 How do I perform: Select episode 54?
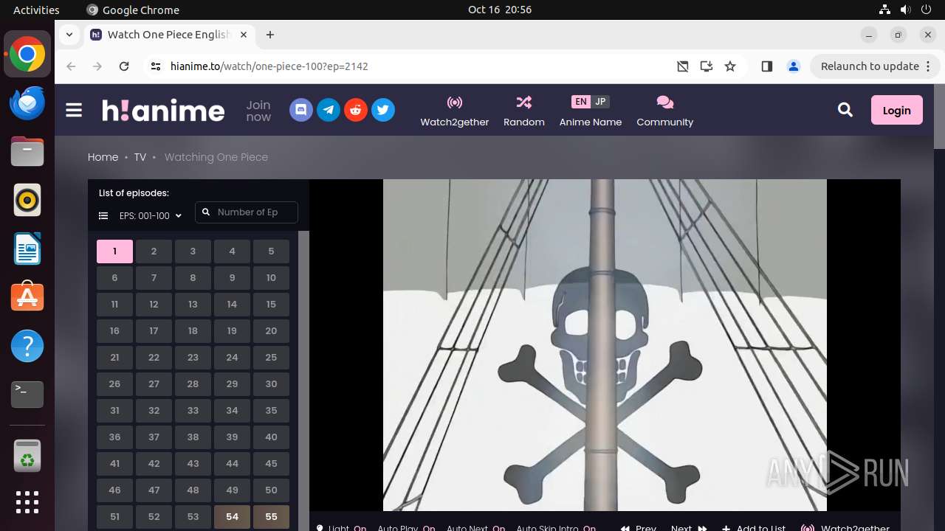click(x=232, y=517)
